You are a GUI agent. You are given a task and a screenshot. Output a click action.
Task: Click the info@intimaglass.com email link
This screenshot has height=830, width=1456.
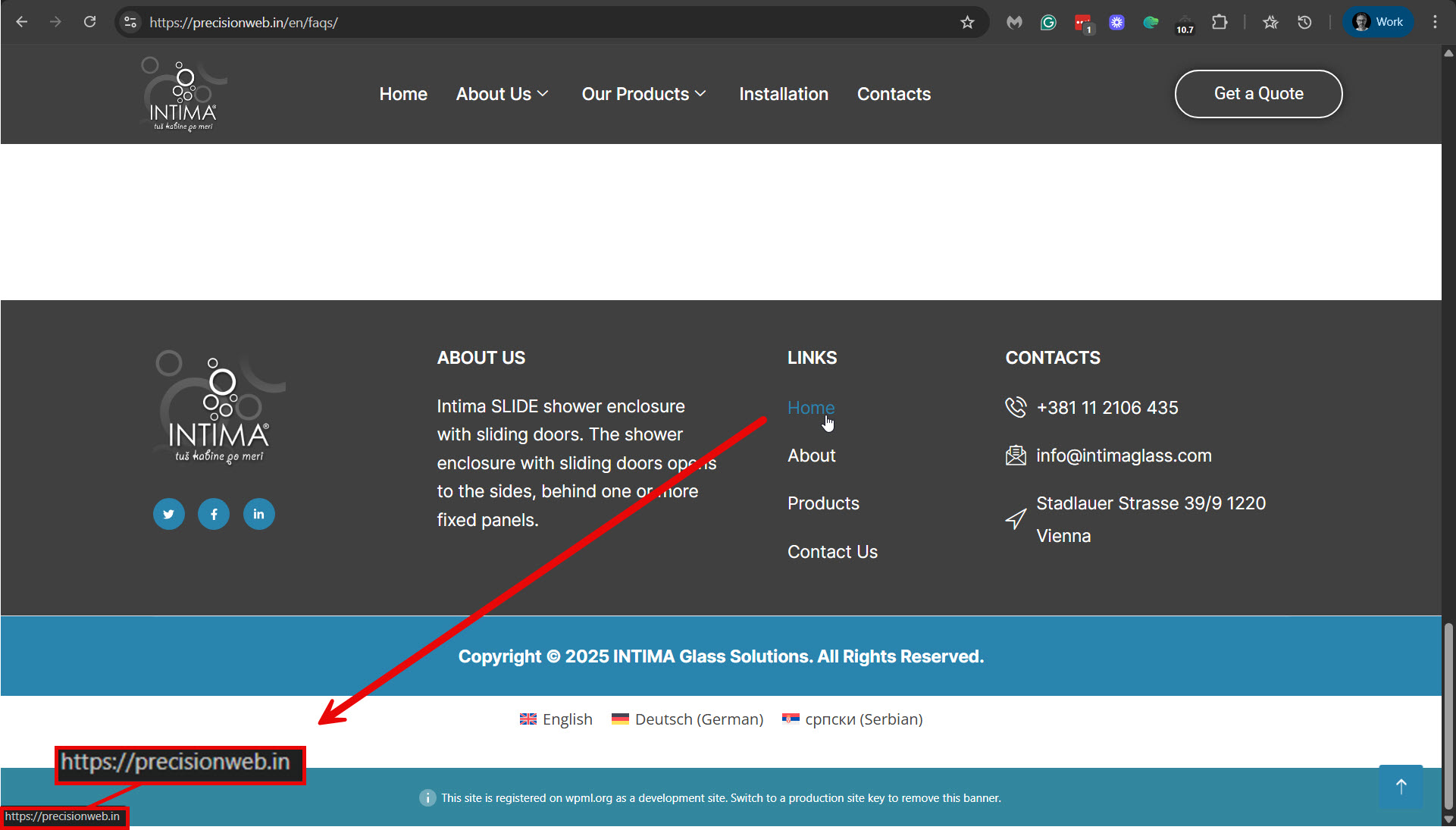click(1123, 456)
